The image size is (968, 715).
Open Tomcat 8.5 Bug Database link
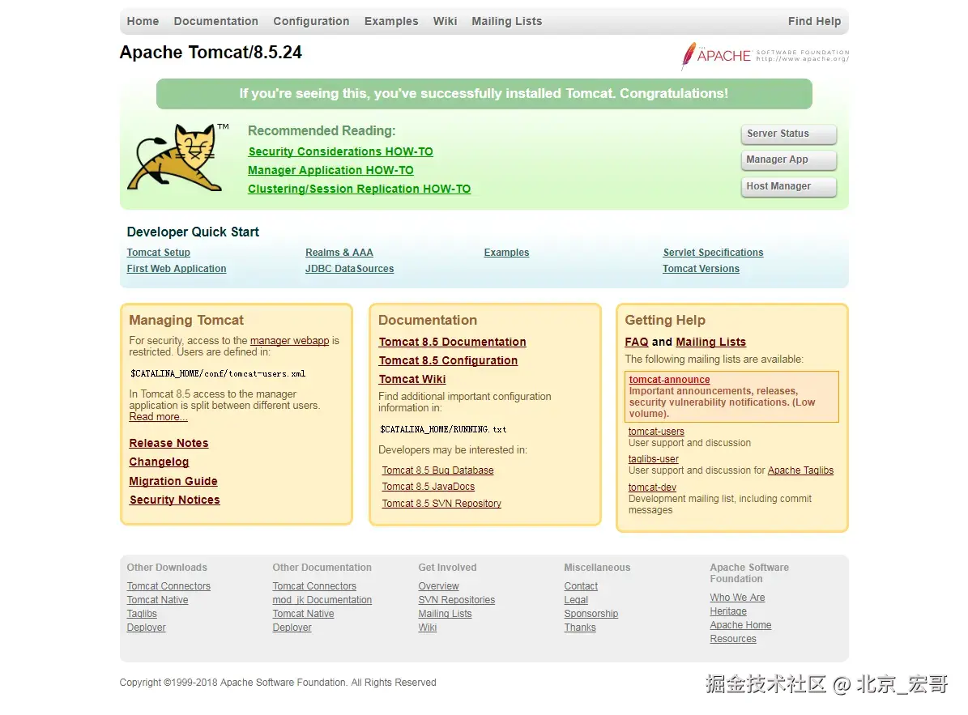[437, 470]
